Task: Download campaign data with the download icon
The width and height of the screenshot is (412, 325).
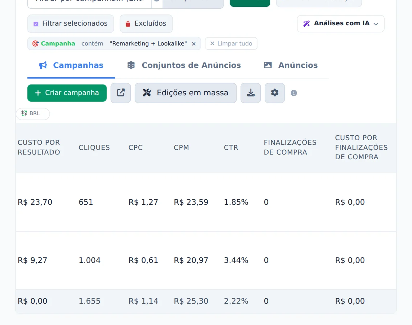Action: click(251, 93)
